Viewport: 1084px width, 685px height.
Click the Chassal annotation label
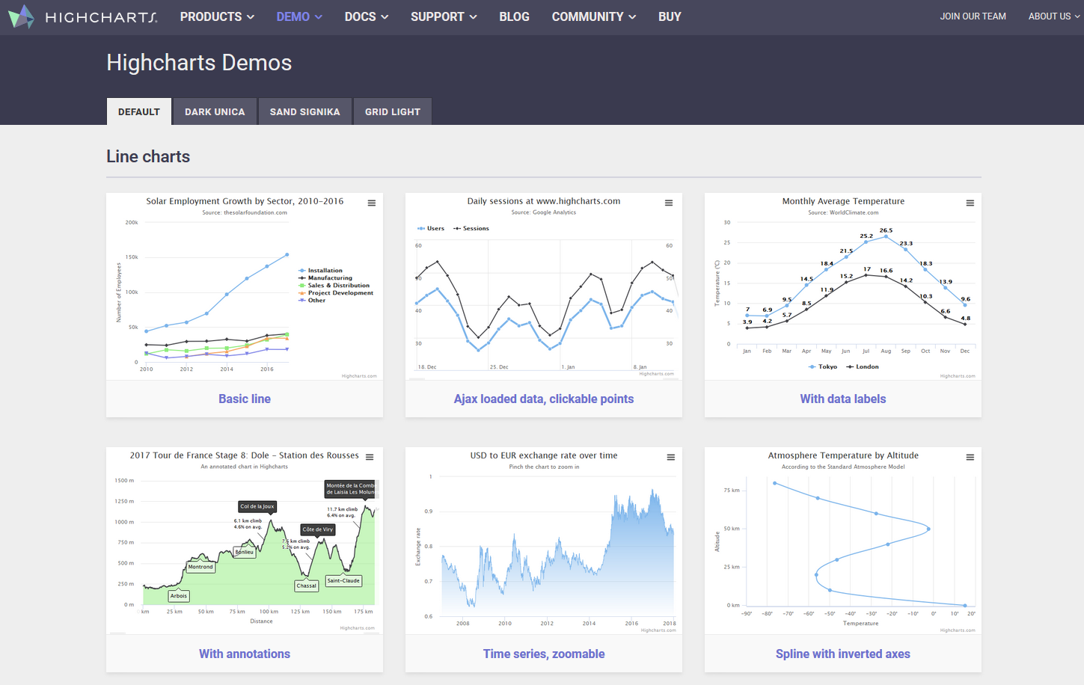(307, 586)
